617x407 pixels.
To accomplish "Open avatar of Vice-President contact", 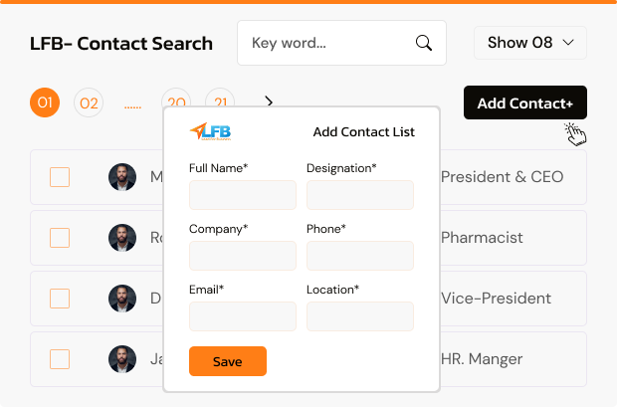I will (x=122, y=299).
